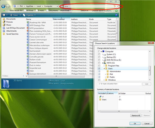
Task: Click the file icon of Quisque elementum
Action: point(28,74)
